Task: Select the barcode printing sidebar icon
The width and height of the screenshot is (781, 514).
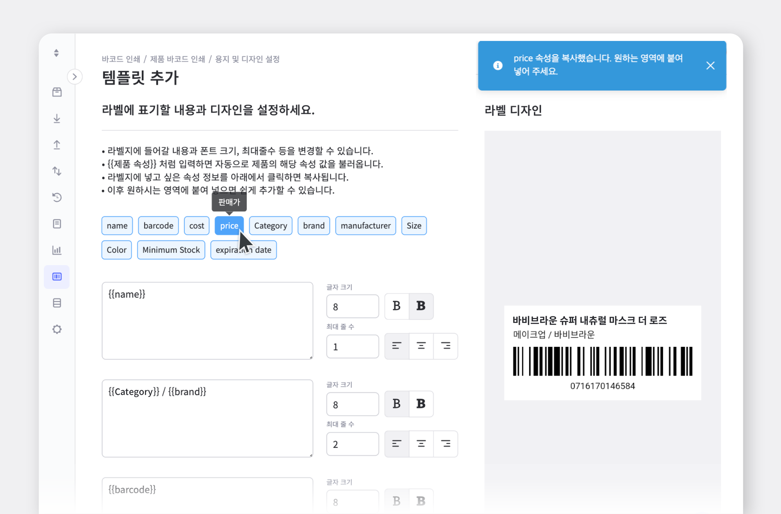Action: [57, 277]
